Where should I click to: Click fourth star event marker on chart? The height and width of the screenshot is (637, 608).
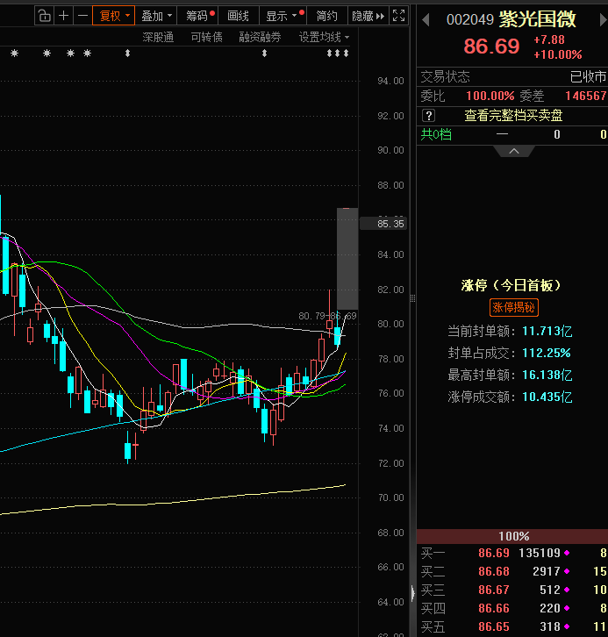click(88, 54)
